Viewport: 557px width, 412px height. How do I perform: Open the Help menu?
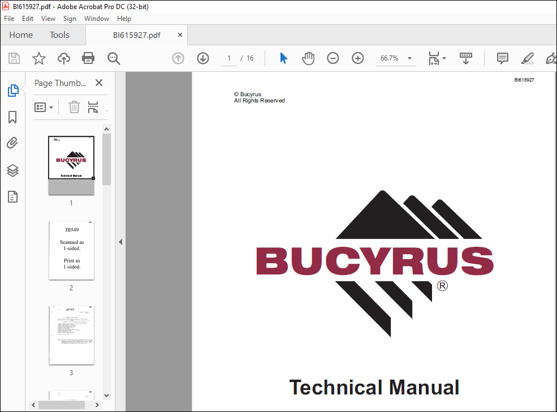click(x=124, y=19)
